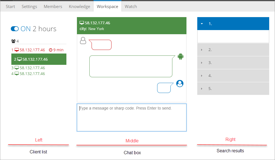Click the members group icon showing 4
Viewport: 275px width, 160px height.
click(13, 41)
